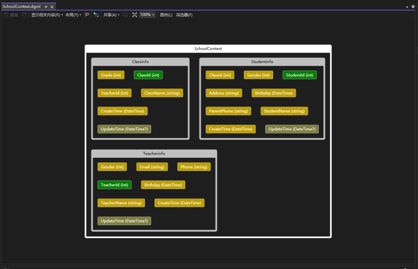Open the 布局(Y) layout dropdown
Viewport: 418px width, 269px height.
point(74,15)
